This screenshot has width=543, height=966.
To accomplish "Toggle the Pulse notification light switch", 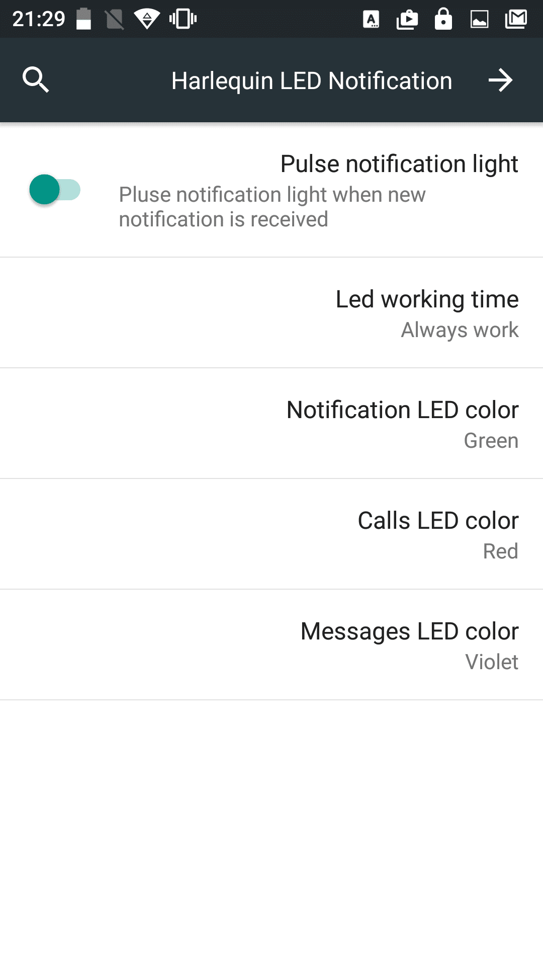I will pyautogui.click(x=55, y=190).
